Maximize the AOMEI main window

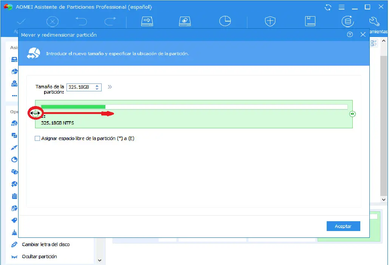pyautogui.click(x=367, y=7)
